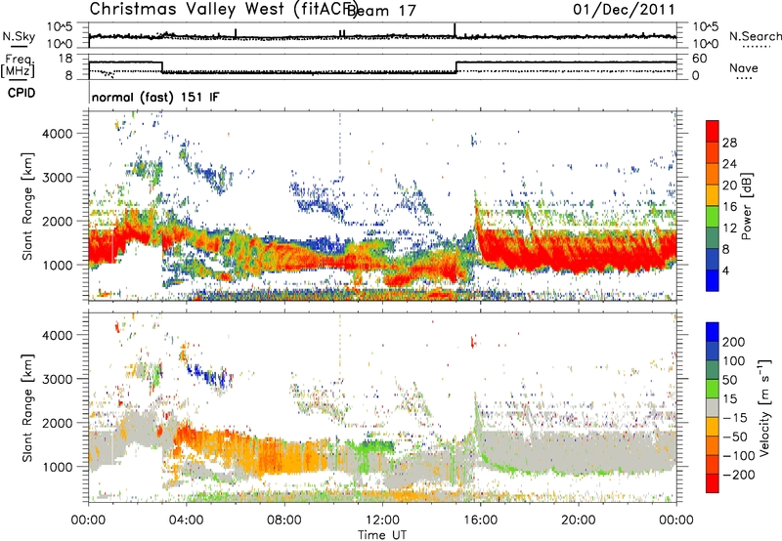Viewport: 782px width, 541px height.
Task: Click the '-200' velocity scale value
Action: coord(739,475)
